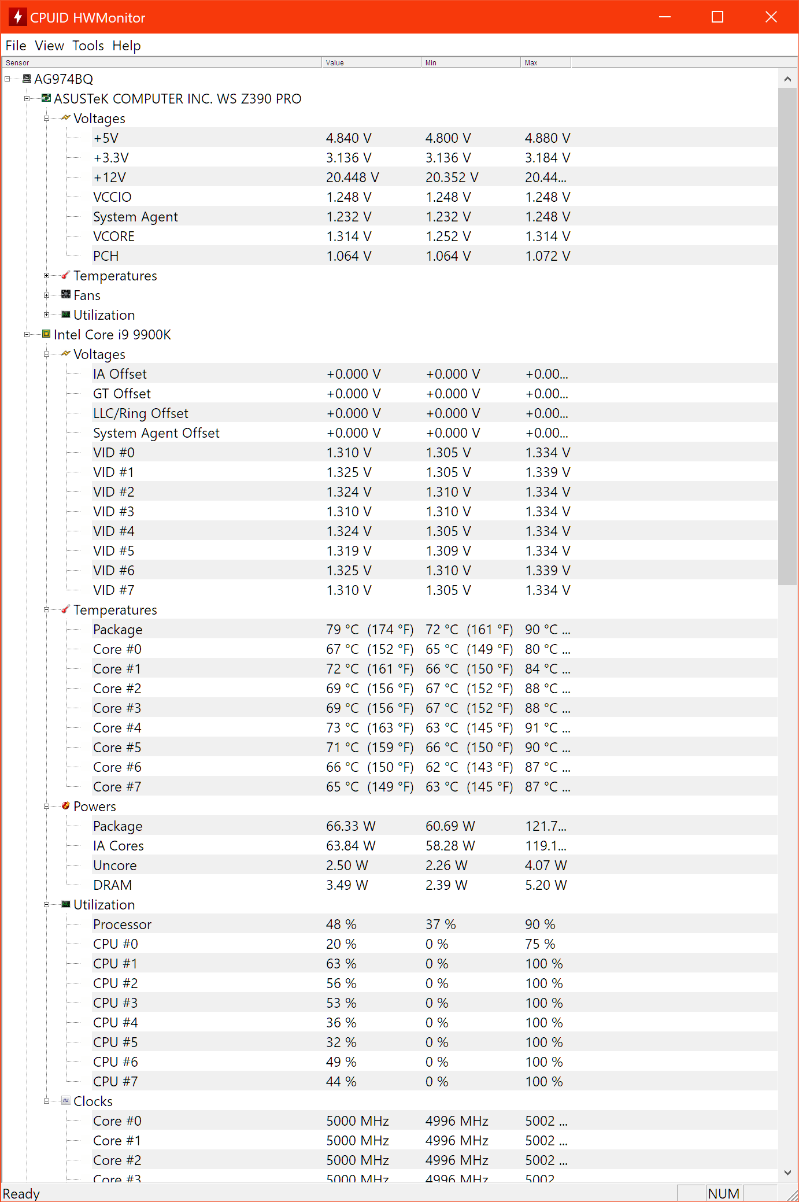
Task: Click the scrollbar up arrow
Action: click(787, 79)
